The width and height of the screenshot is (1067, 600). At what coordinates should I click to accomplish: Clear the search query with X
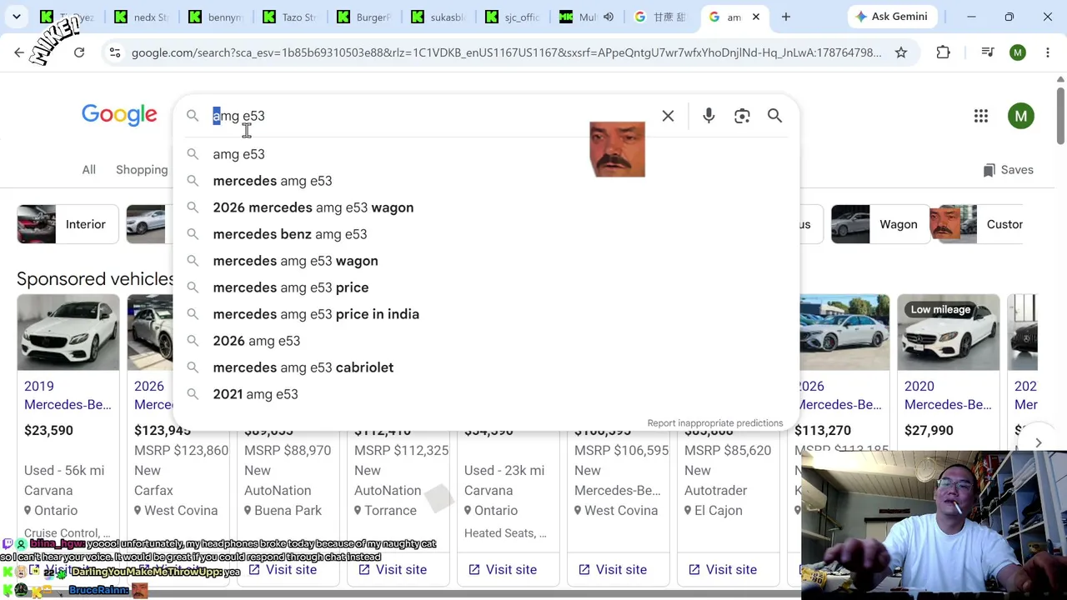click(x=668, y=116)
